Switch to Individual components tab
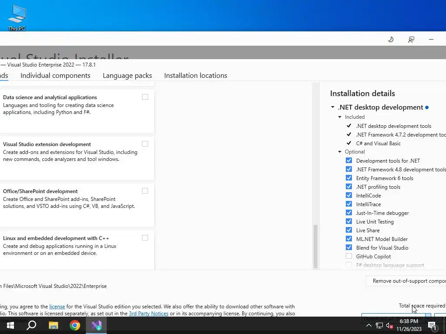Screen dimensions: 446x334 pyautogui.click(x=55, y=76)
